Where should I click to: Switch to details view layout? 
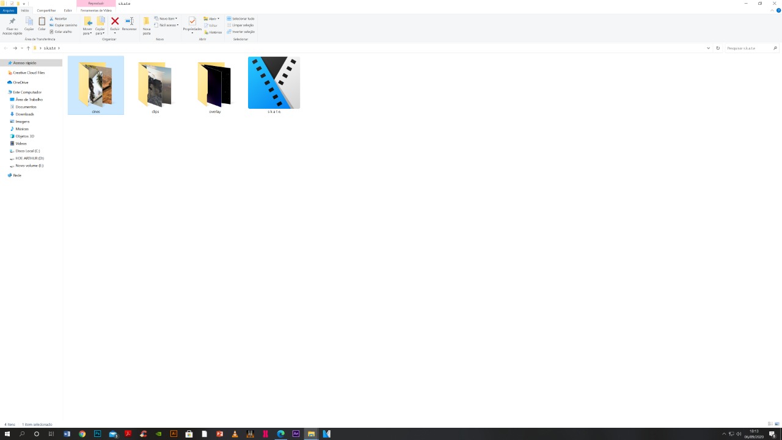pyautogui.click(x=770, y=424)
